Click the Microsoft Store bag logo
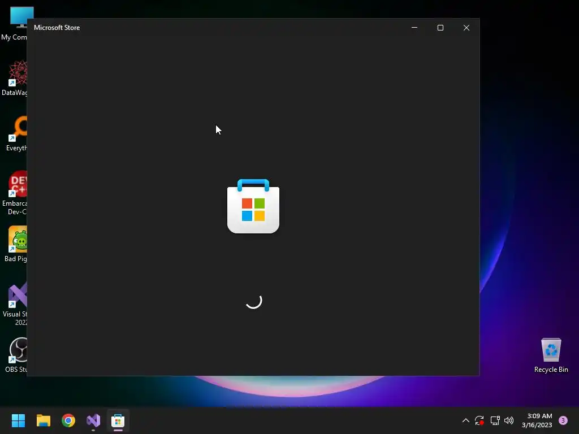The height and width of the screenshot is (434, 579). click(x=253, y=206)
